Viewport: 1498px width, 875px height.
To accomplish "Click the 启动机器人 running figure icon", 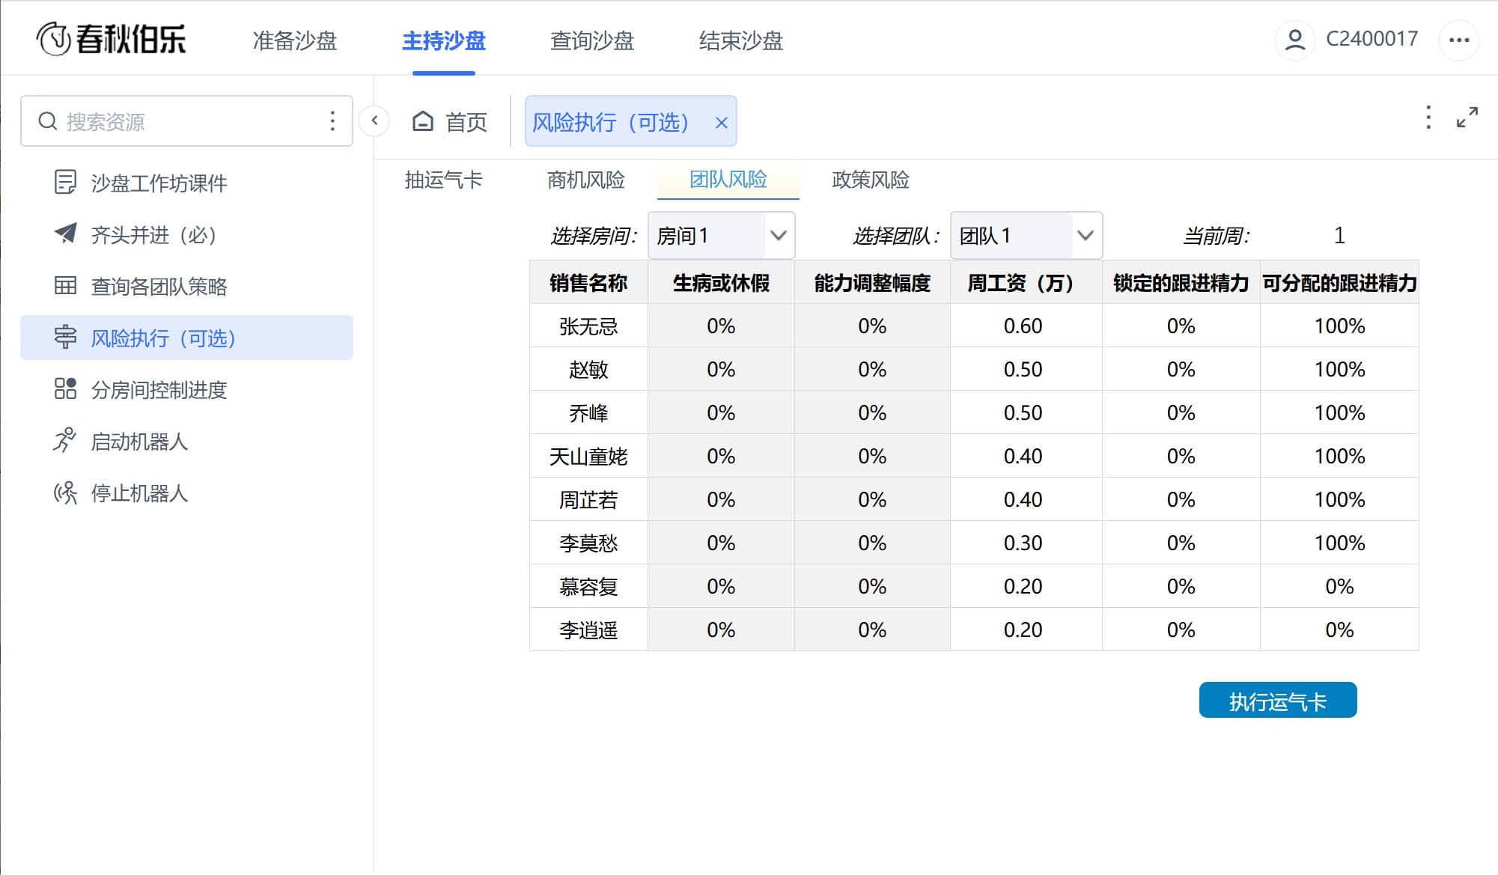I will (65, 440).
